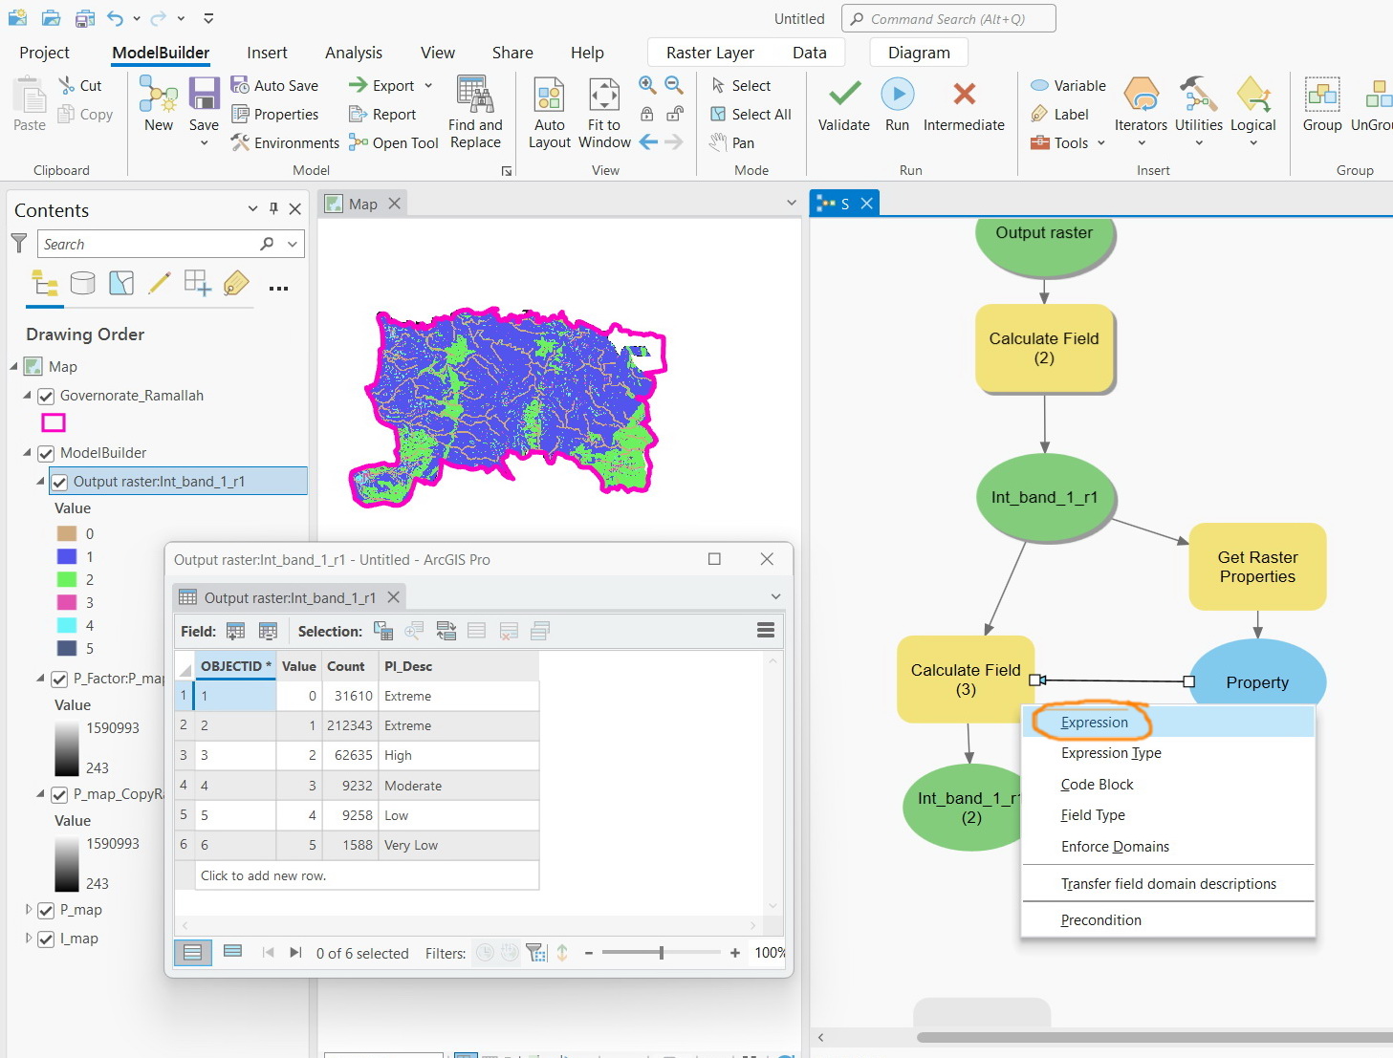Open Select By Attributes in the table
The width and height of the screenshot is (1393, 1058).
click(x=383, y=631)
